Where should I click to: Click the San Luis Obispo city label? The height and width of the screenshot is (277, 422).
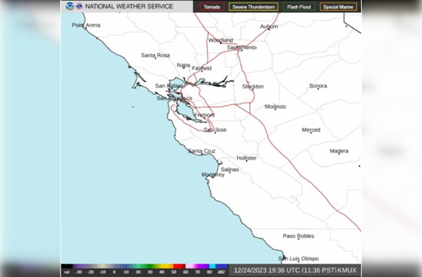click(x=298, y=259)
